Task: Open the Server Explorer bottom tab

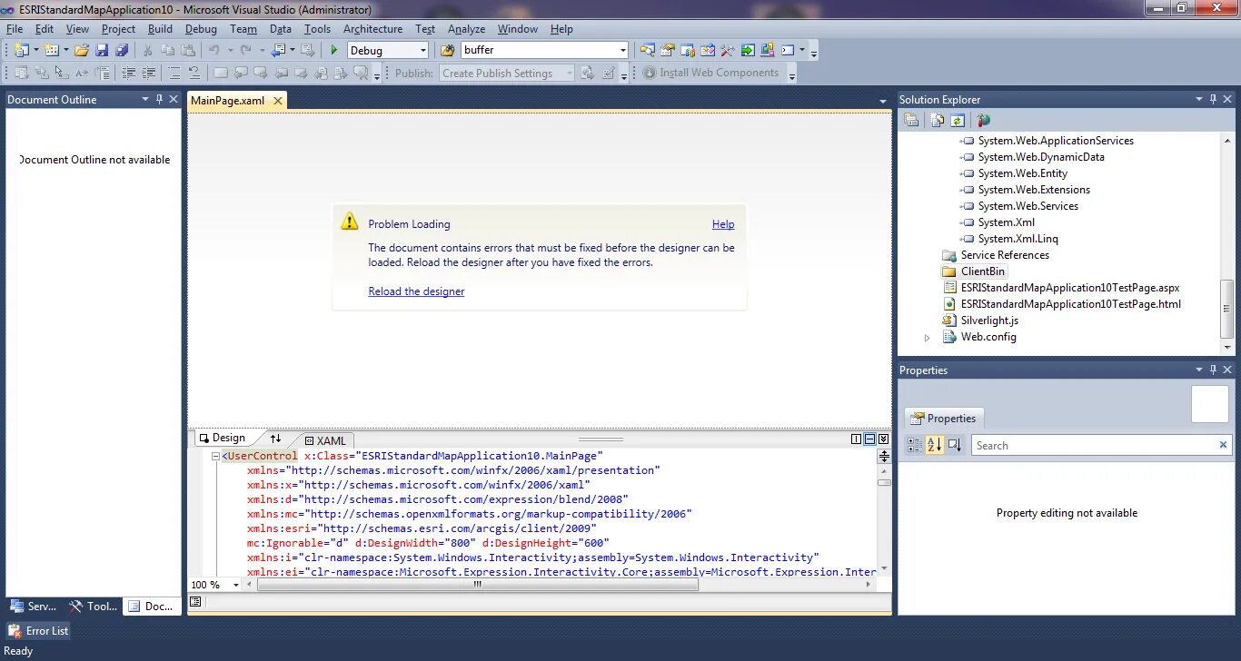Action: pos(33,607)
